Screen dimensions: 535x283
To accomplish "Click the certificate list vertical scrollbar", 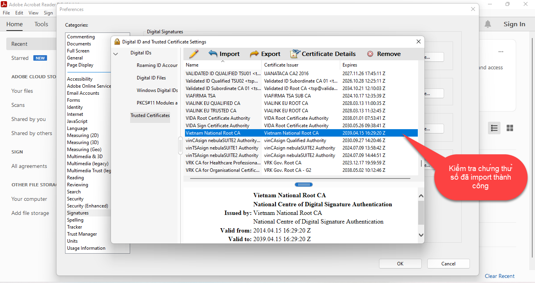I will click(x=421, y=164).
